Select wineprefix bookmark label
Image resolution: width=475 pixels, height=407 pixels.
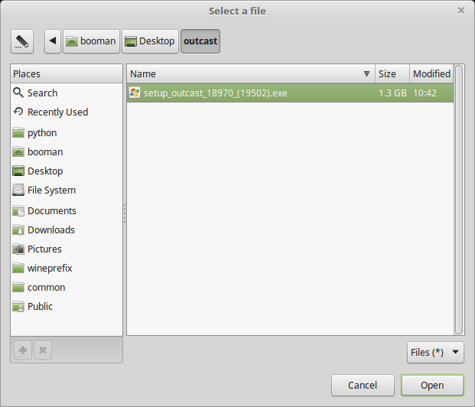[x=50, y=269]
